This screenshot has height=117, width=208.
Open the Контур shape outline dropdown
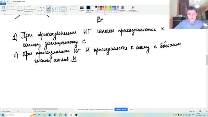click(73, 6)
